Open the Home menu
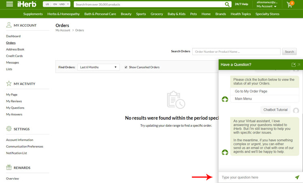The image size is (303, 183). 206,14
